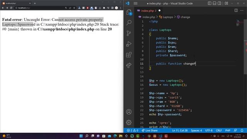Viewport: 247px width, 139px height.
Task: Click the VS Code icon in the taskbar
Action: [161, 136]
